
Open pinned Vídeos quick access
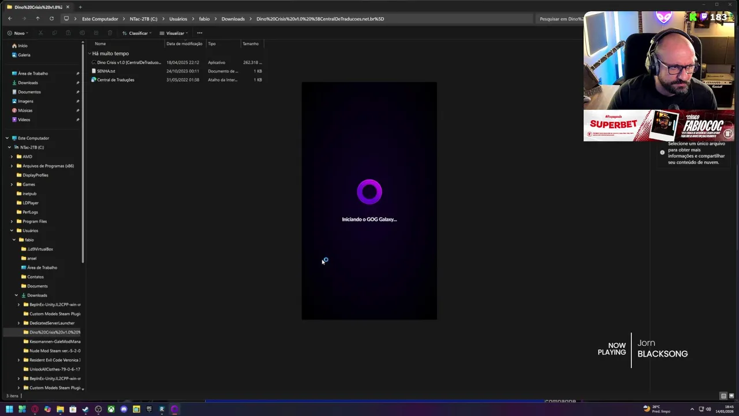(24, 120)
